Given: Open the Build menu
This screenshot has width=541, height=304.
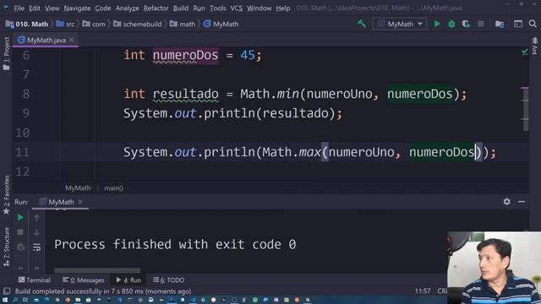Looking at the screenshot, I should tap(181, 8).
